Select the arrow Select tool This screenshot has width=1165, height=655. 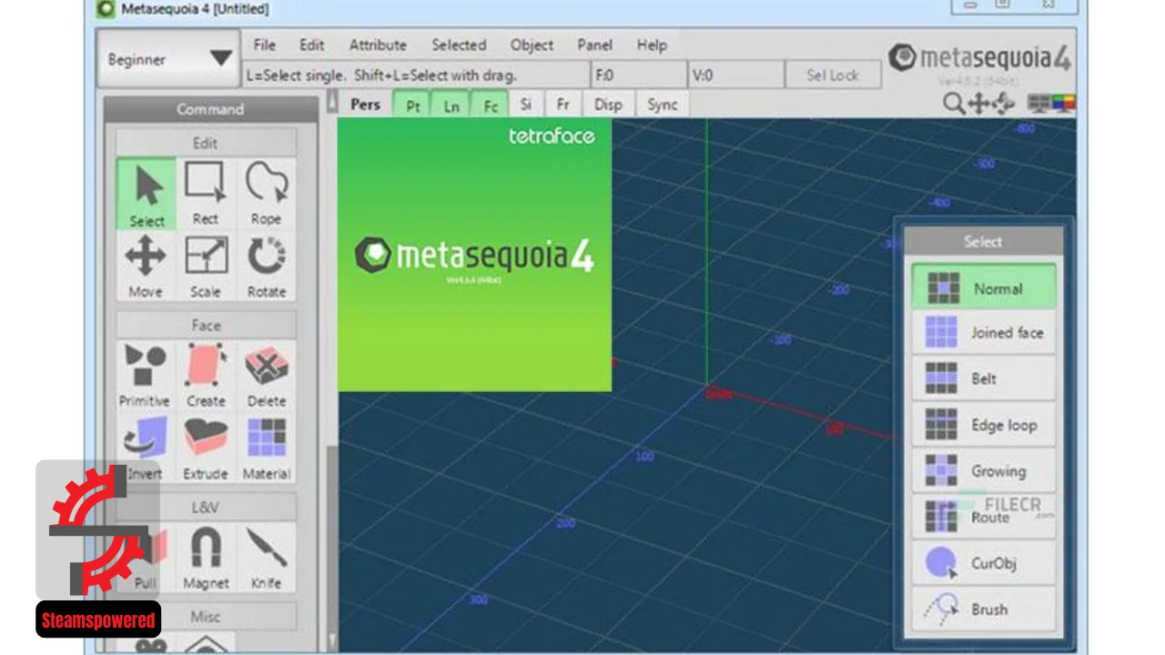coord(146,194)
